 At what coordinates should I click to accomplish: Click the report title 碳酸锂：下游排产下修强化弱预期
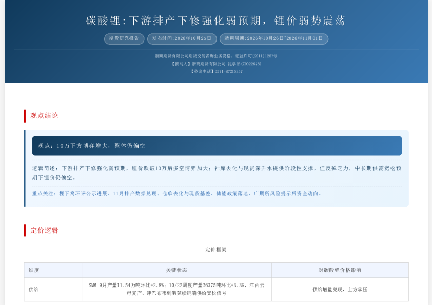pos(215,21)
